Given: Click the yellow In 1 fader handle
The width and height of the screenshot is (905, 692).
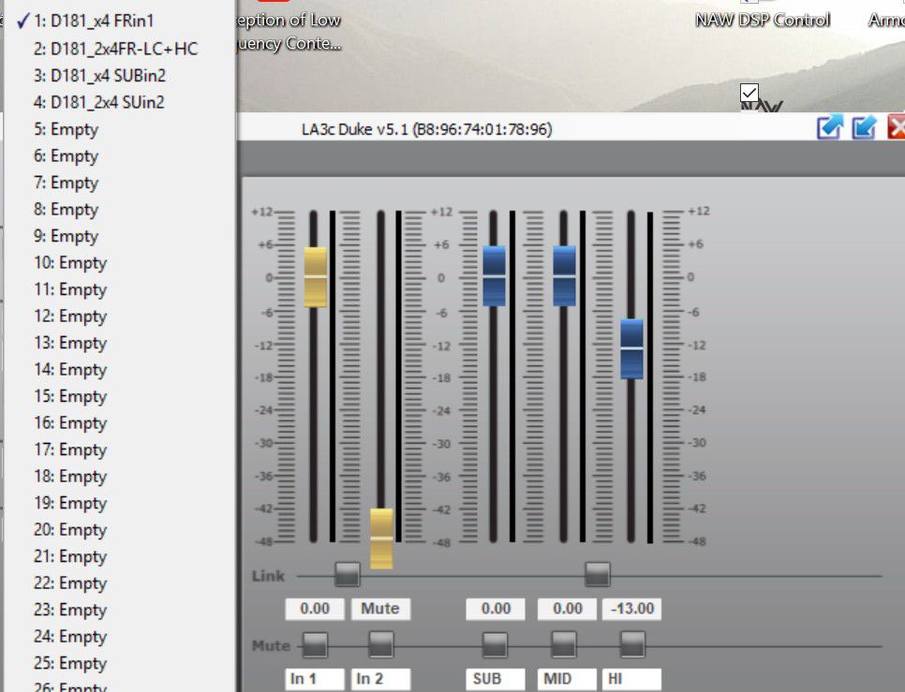Looking at the screenshot, I should click(315, 277).
